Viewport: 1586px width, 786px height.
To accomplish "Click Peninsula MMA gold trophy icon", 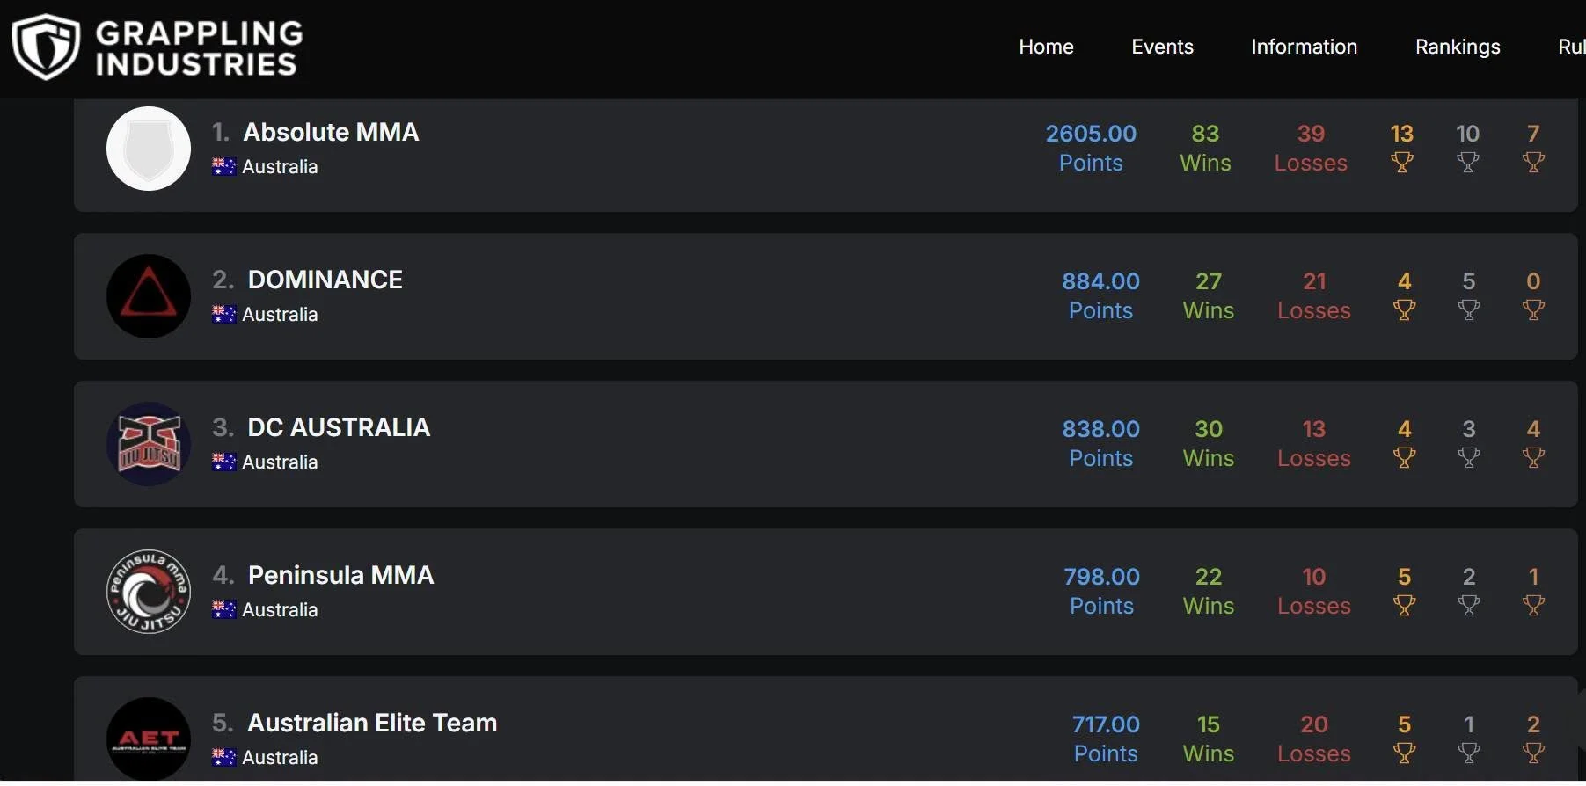I will (x=1405, y=606).
